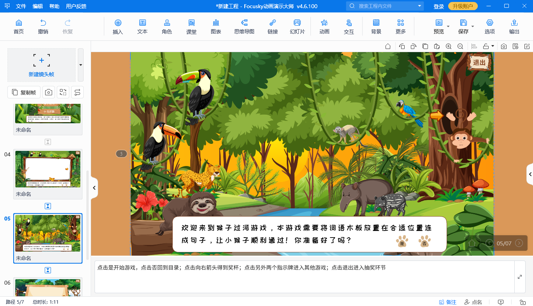The width and height of the screenshot is (533, 306).
Task: Open the 文件 menu
Action: tap(21, 6)
